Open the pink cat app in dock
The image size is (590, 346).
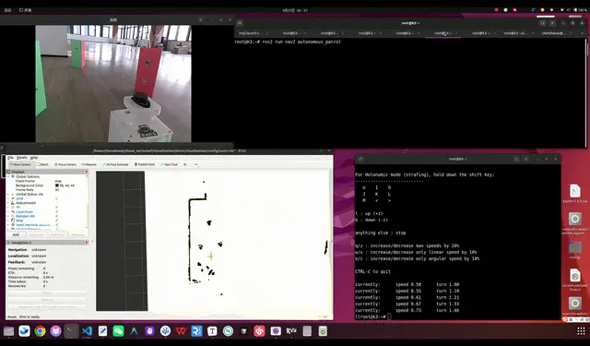pos(55,331)
